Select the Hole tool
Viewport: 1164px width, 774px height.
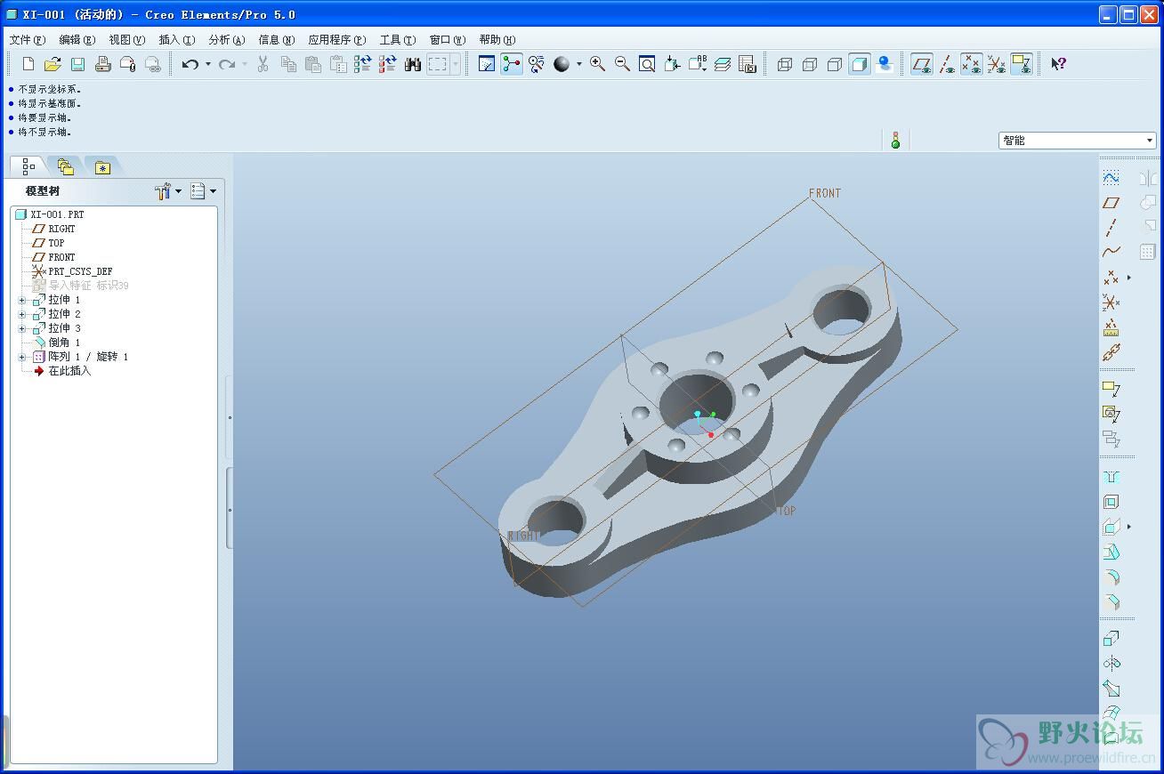coord(1111,477)
